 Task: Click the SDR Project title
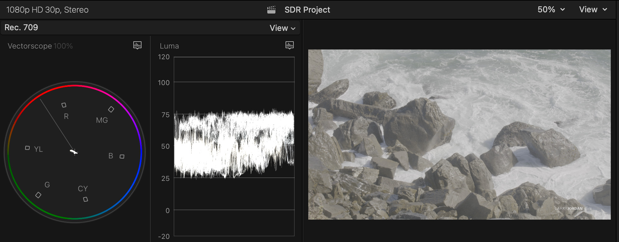[x=307, y=10]
